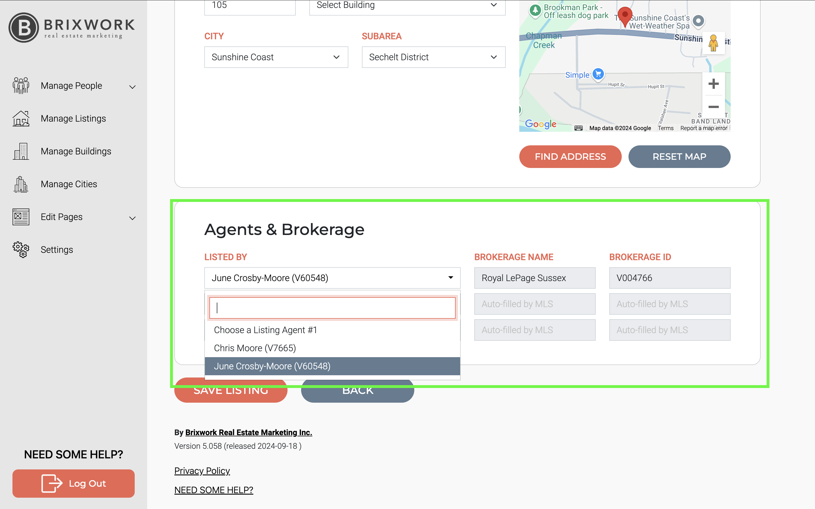Choose June Crosby-Moore (V60548) in list

(x=272, y=366)
